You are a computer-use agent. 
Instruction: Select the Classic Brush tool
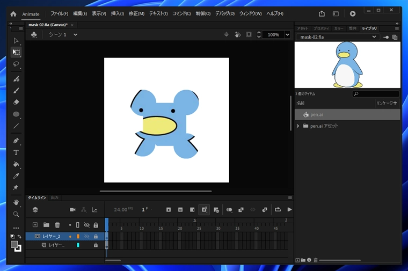16,91
